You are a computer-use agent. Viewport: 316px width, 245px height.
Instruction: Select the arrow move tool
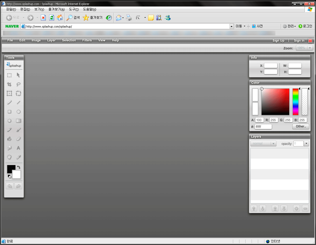click(18, 75)
